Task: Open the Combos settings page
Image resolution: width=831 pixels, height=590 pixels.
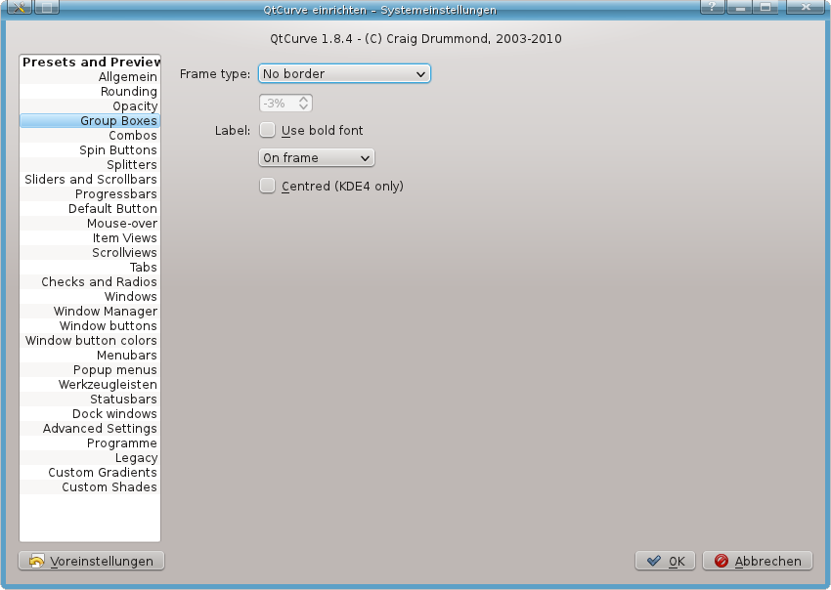Action: tap(90, 136)
